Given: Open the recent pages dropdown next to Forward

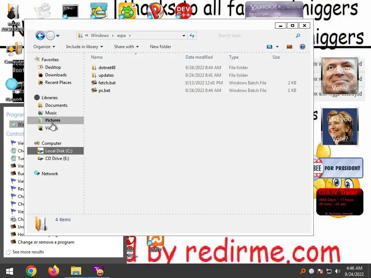Looking at the screenshot, I should [58, 36].
